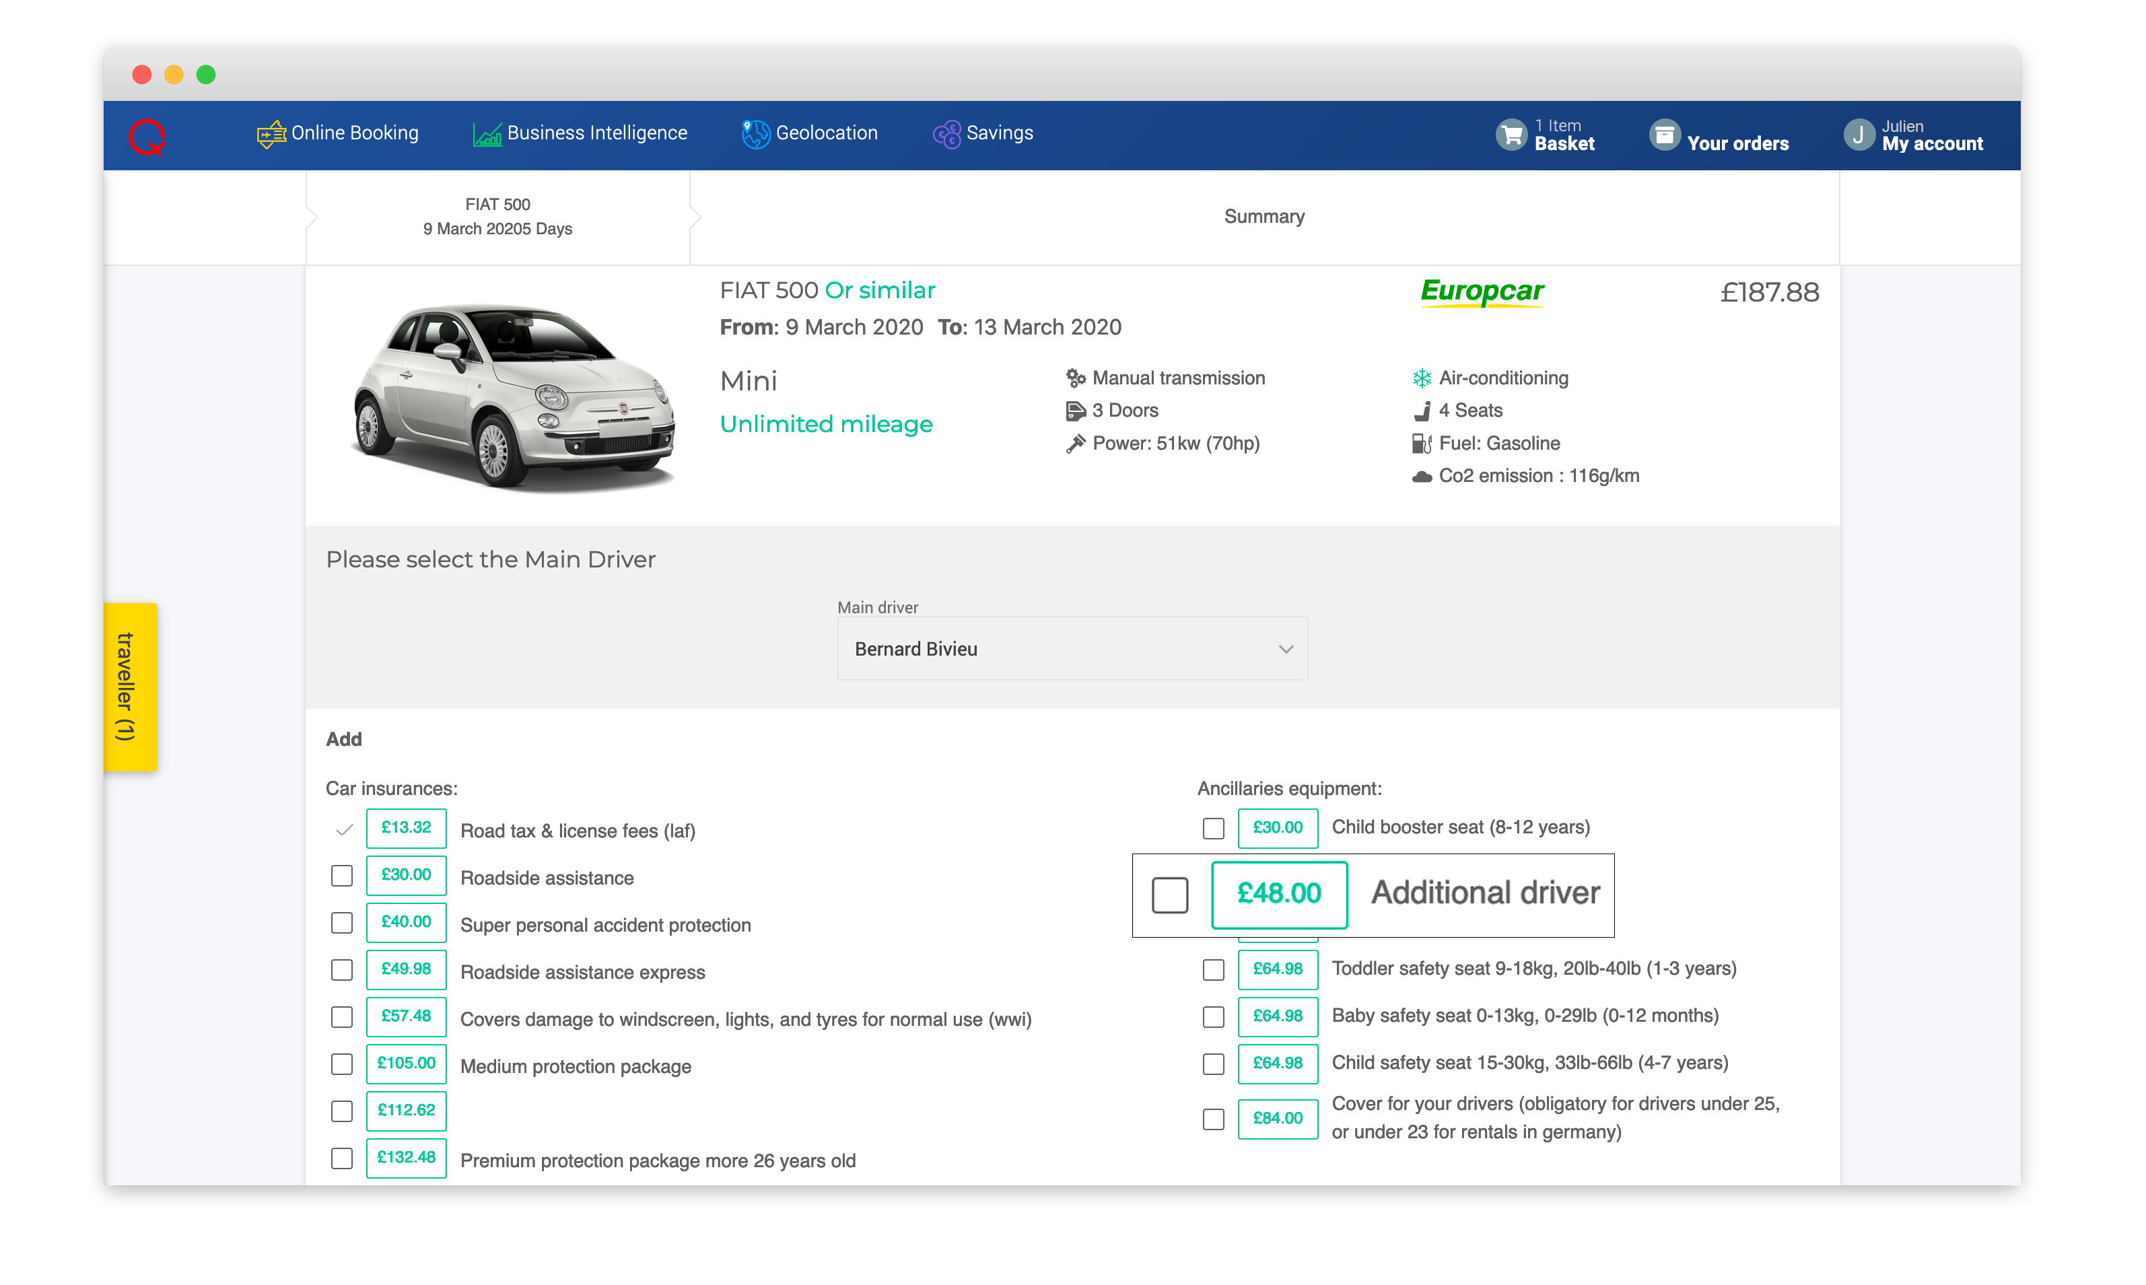
Task: Check Child safety seat 15-30kg checkbox
Action: [1214, 1064]
